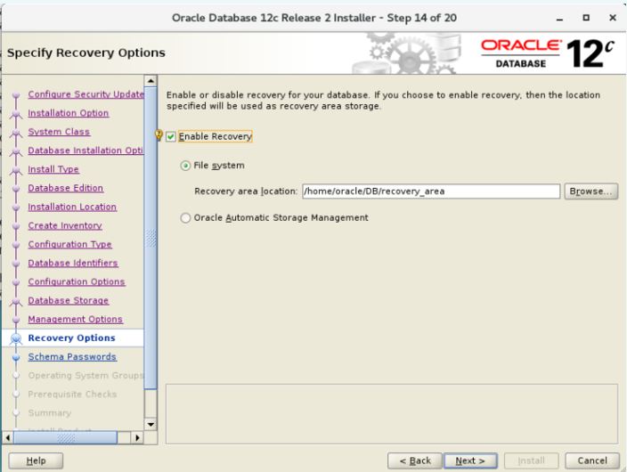Click the Recovery Options step marker icon

click(x=16, y=338)
